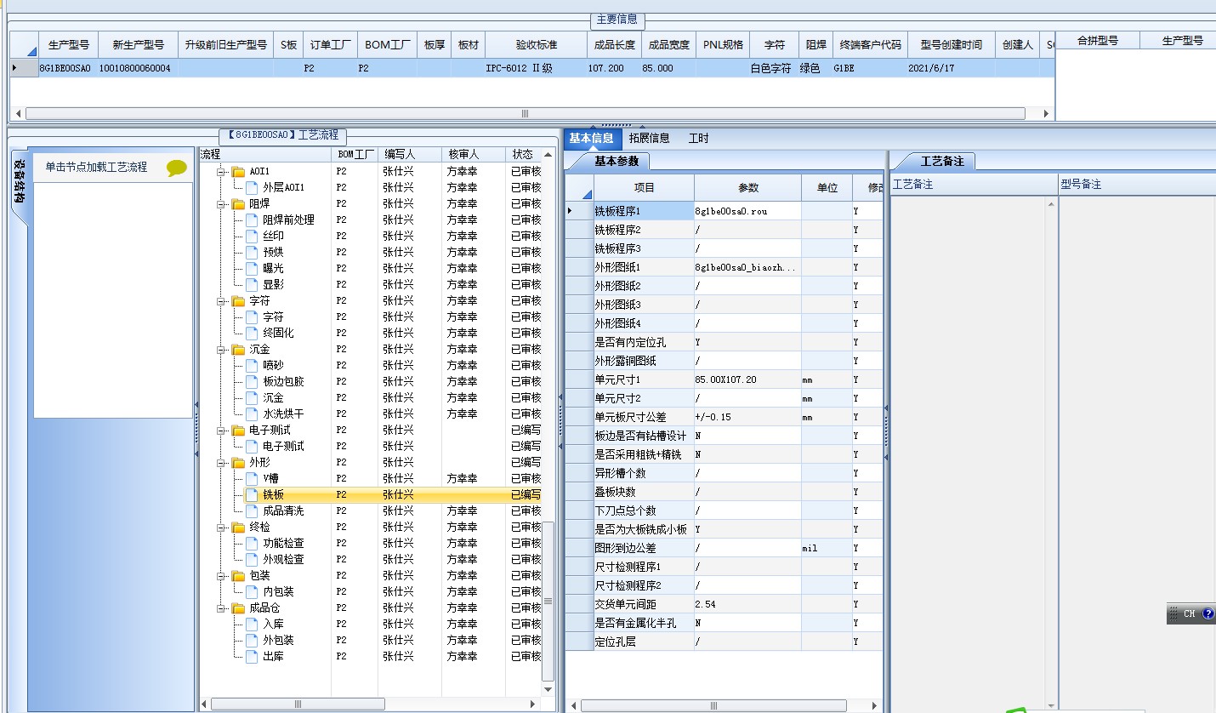The height and width of the screenshot is (713, 1216).
Task: Click the yellow speech bubble icon
Action: 177,168
